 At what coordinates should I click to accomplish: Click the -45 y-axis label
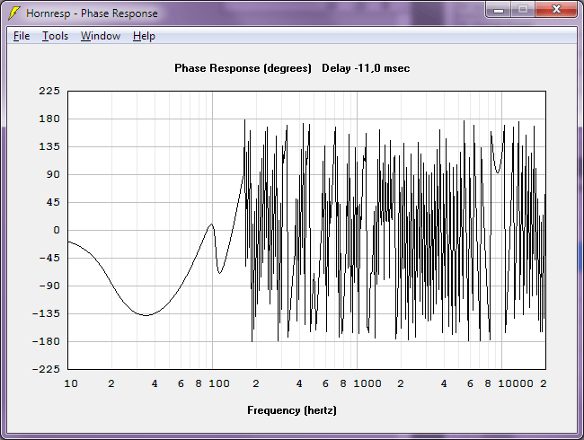(49, 258)
